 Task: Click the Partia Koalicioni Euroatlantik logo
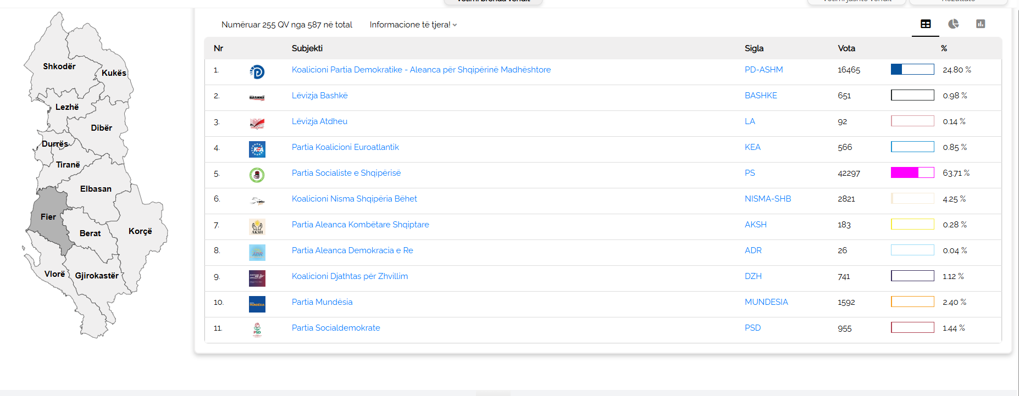click(x=257, y=149)
